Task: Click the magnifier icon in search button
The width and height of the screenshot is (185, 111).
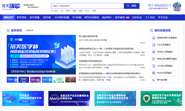Action: [128, 6]
